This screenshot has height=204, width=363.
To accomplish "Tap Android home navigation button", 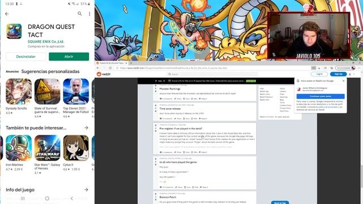I will pos(47,198).
